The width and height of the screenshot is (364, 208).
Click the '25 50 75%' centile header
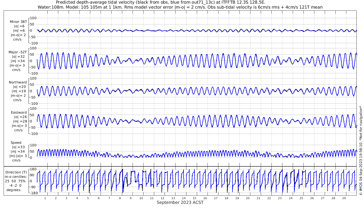pos(16,181)
